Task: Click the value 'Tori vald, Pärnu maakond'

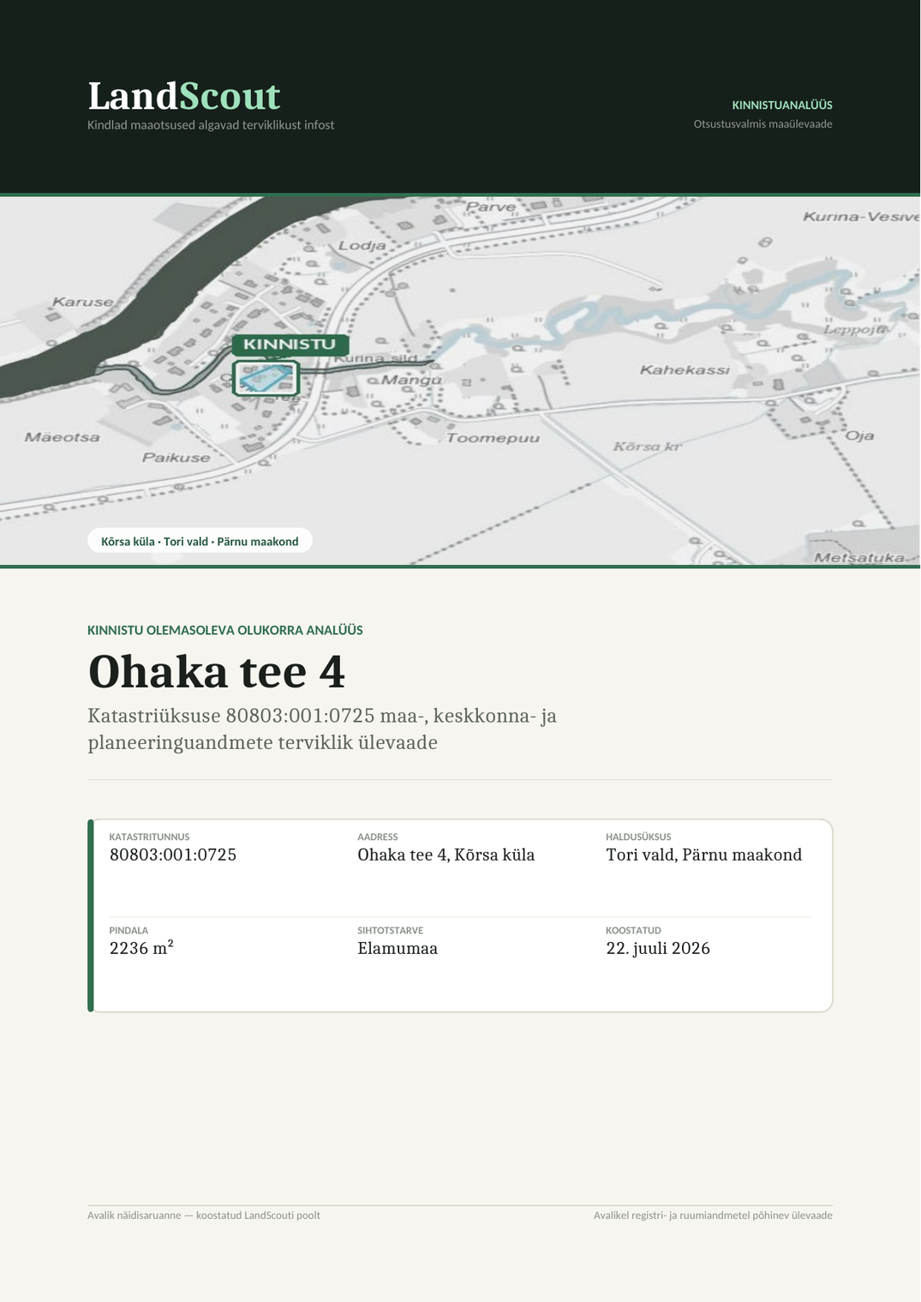Action: pyautogui.click(x=704, y=855)
